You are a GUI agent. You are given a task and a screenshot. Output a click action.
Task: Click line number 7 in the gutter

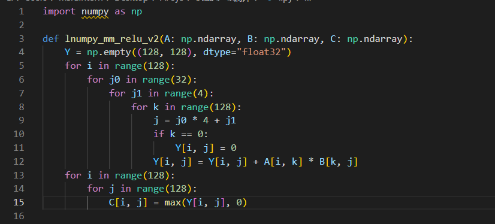pyautogui.click(x=21, y=93)
